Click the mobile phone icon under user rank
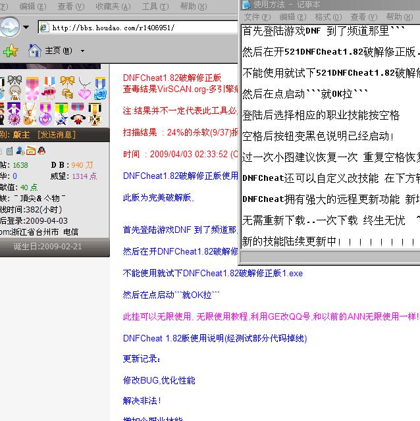 pyautogui.click(x=9, y=151)
